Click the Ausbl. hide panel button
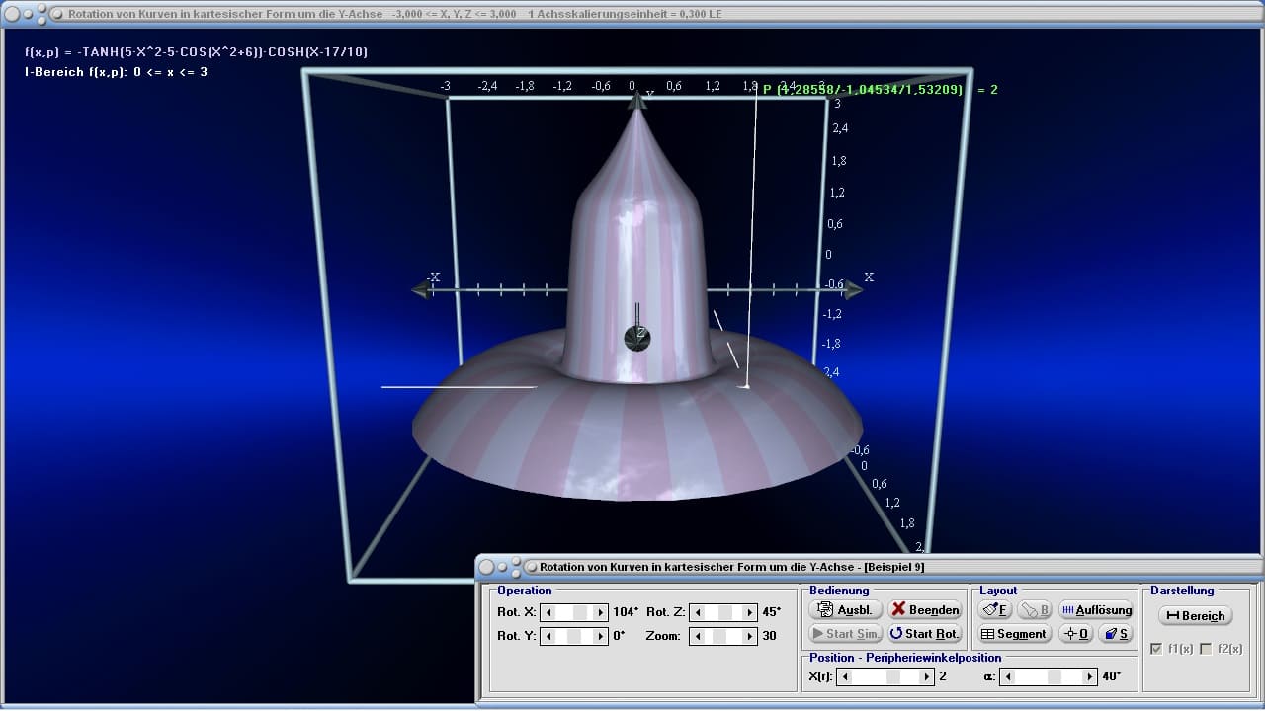1265x711 pixels. (845, 610)
